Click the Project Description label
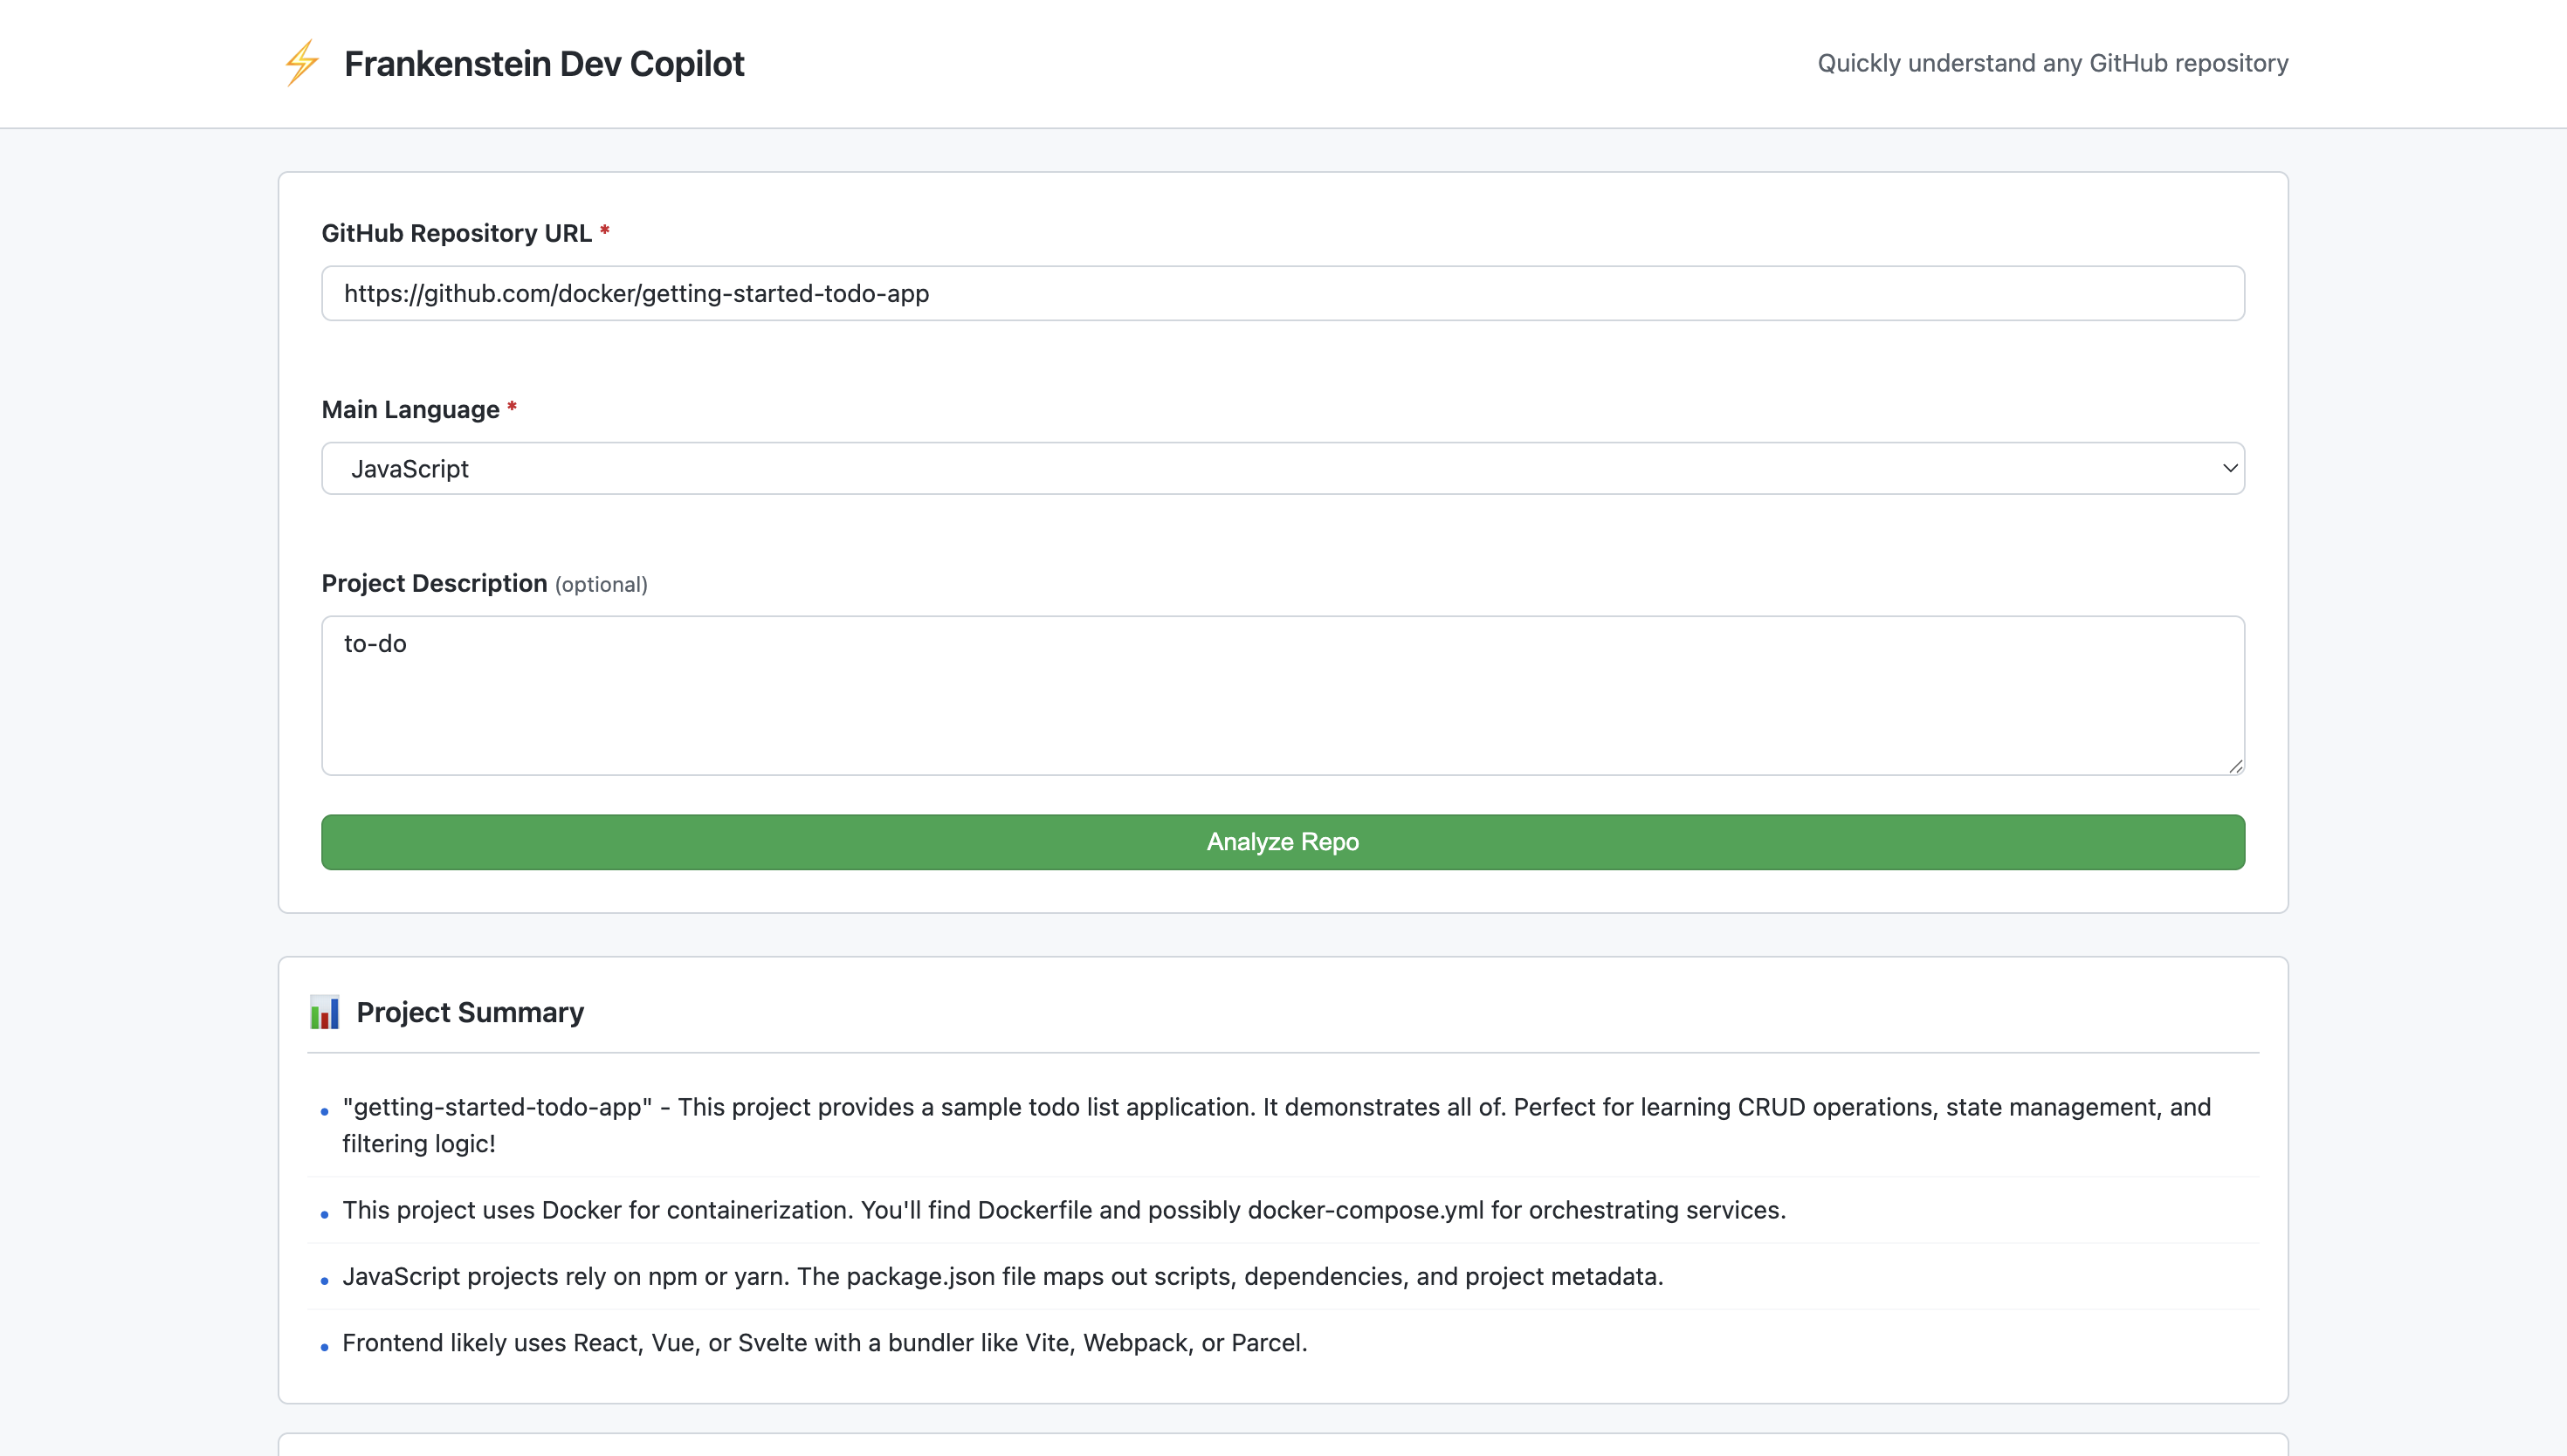Screen dimensions: 2567x1456 coord(434,583)
